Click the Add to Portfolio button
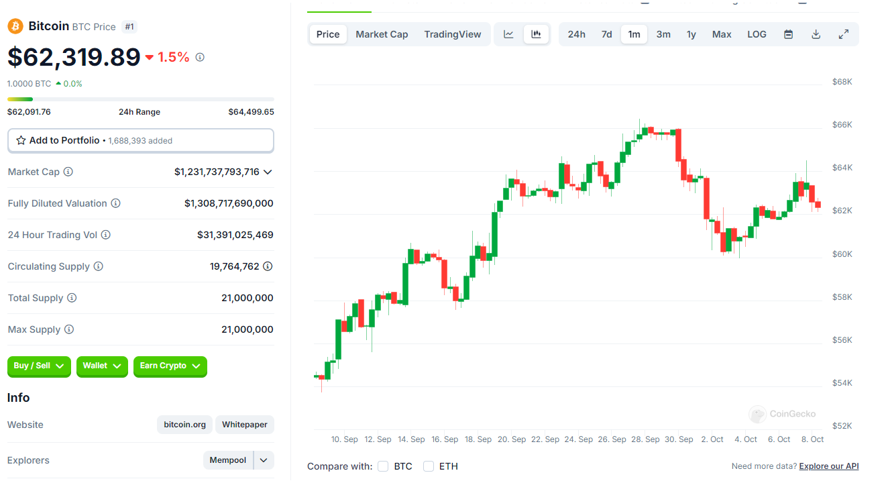Screen dimensions: 886x483 141,140
